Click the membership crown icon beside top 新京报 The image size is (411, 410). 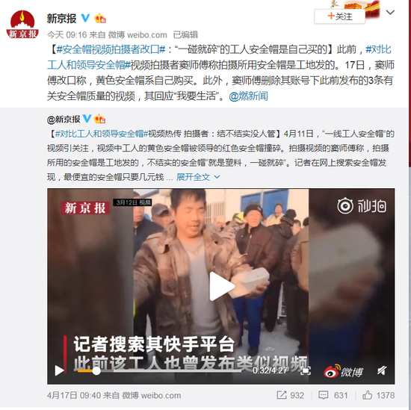(x=100, y=19)
